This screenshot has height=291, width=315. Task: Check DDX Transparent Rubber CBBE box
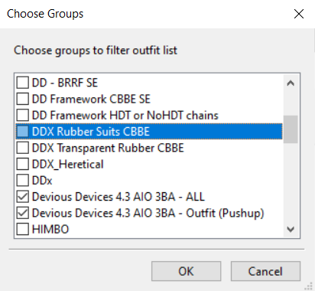point(23,148)
